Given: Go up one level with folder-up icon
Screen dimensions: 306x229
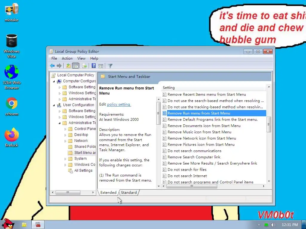Looking at the screenshot, I should pos(68,66).
